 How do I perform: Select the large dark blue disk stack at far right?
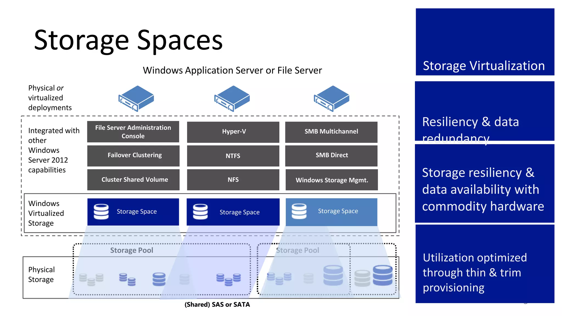[x=383, y=275]
